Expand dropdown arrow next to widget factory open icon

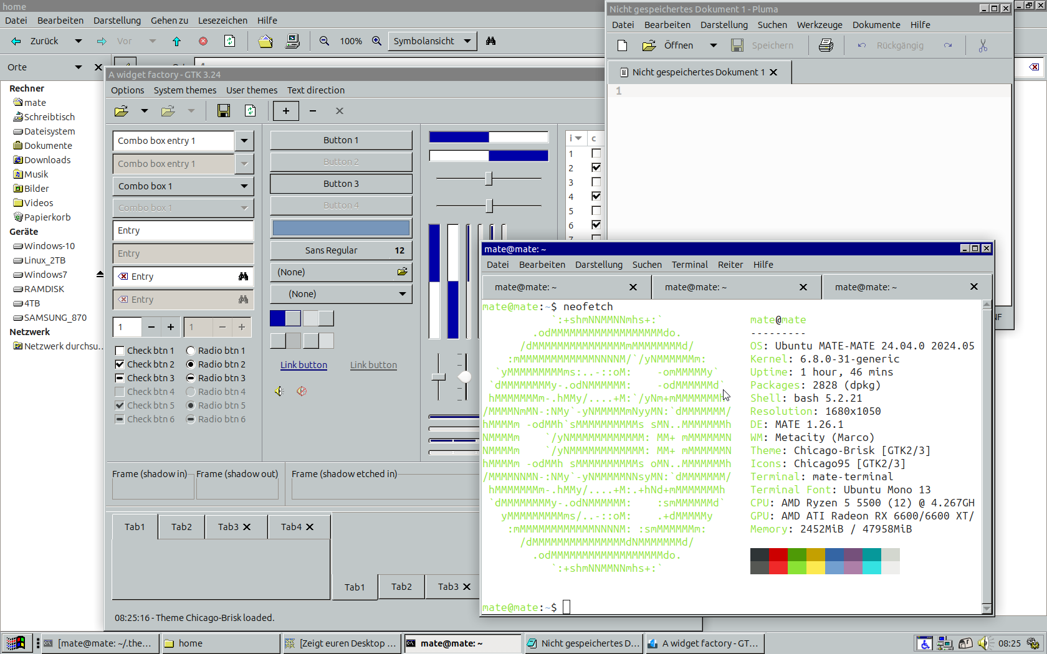(144, 111)
